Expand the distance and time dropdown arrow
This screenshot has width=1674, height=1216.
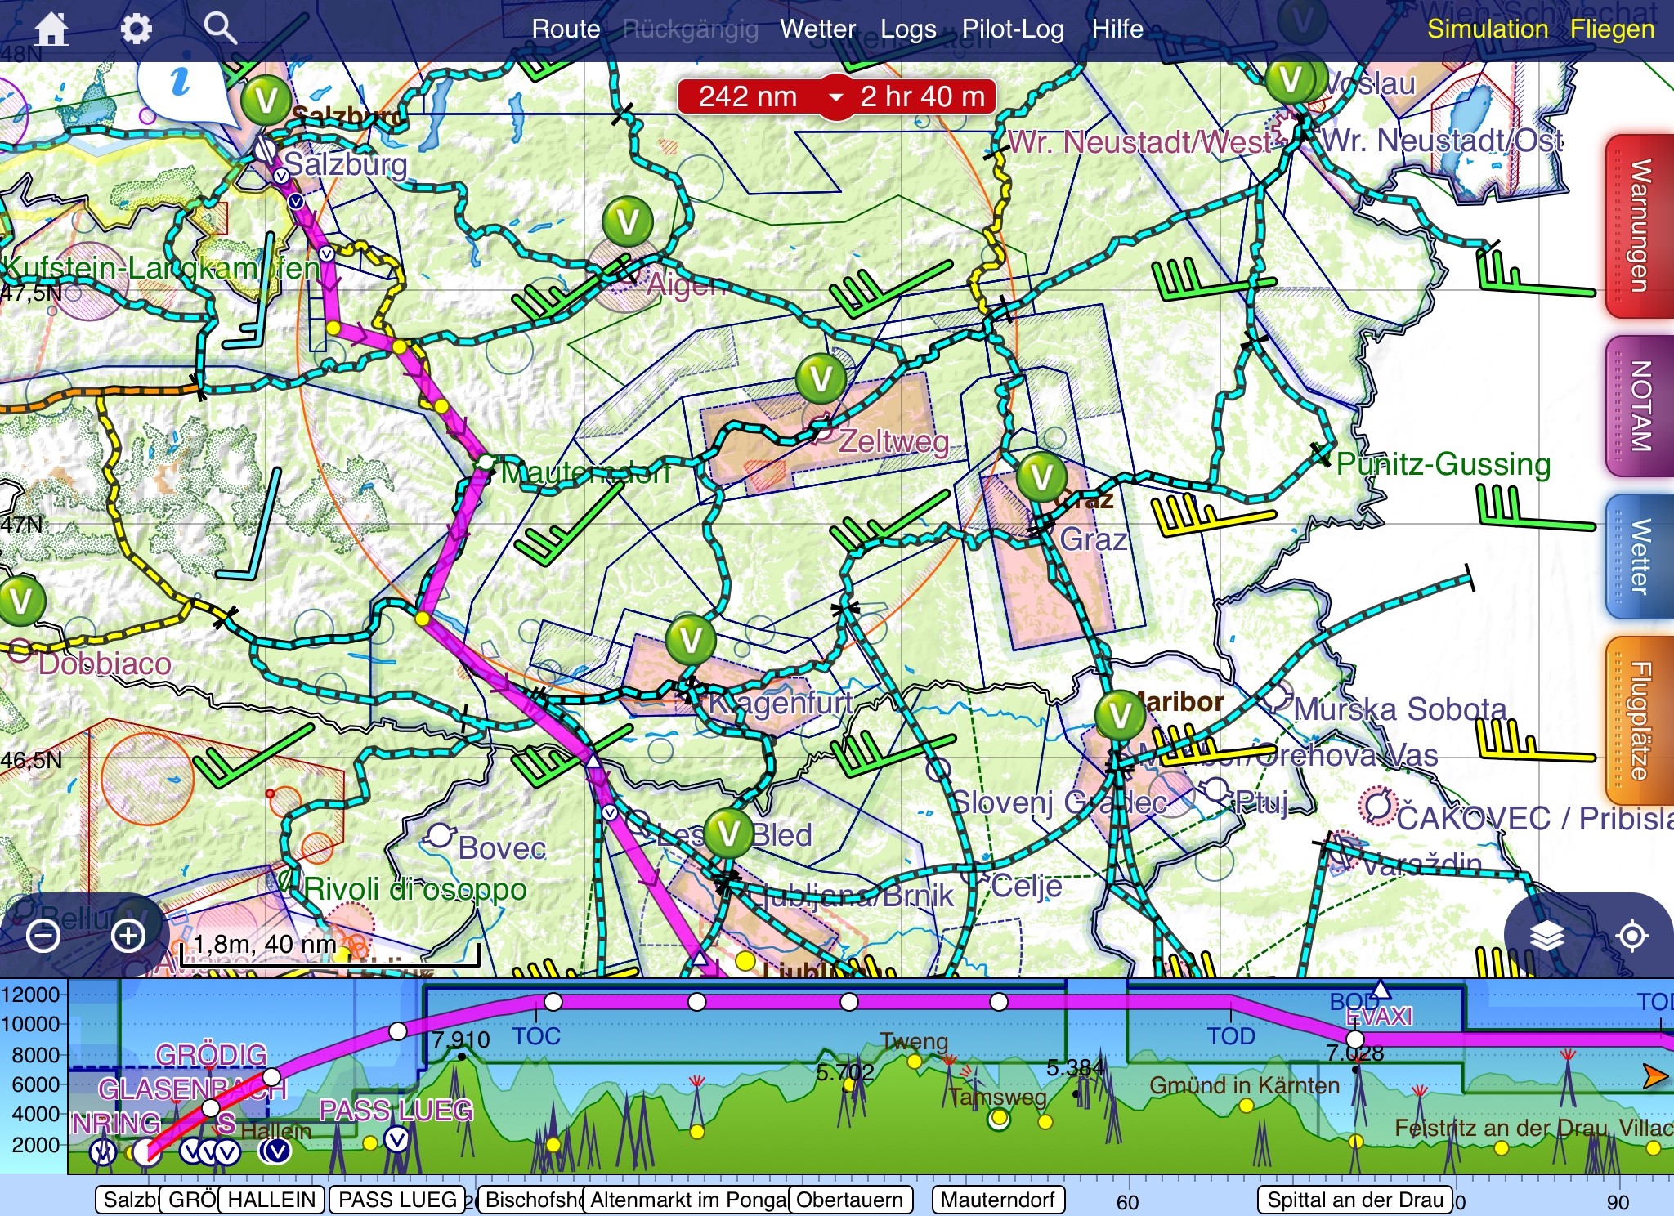tap(835, 97)
